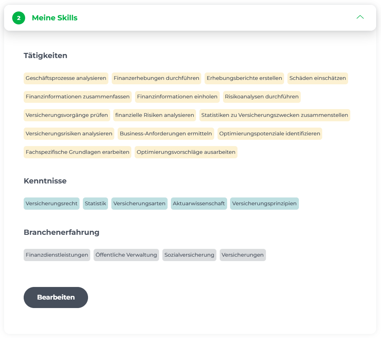Click the Erhebungsberichte erstellen chip

pyautogui.click(x=244, y=78)
